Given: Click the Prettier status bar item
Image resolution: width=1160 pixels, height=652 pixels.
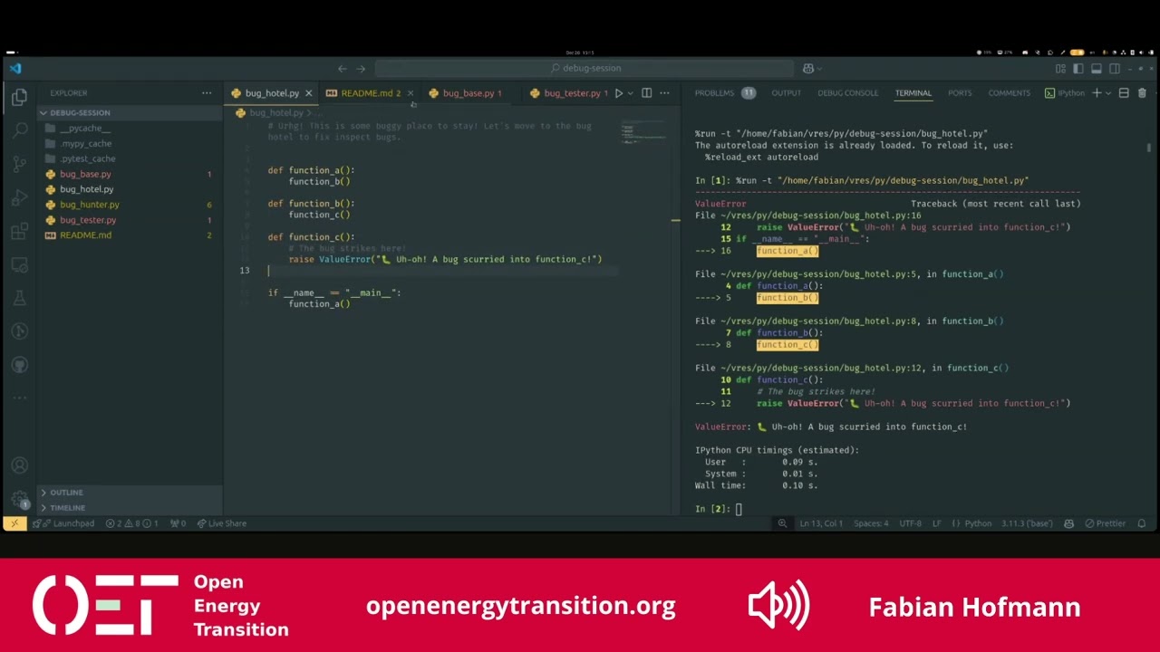Looking at the screenshot, I should pos(1106,523).
